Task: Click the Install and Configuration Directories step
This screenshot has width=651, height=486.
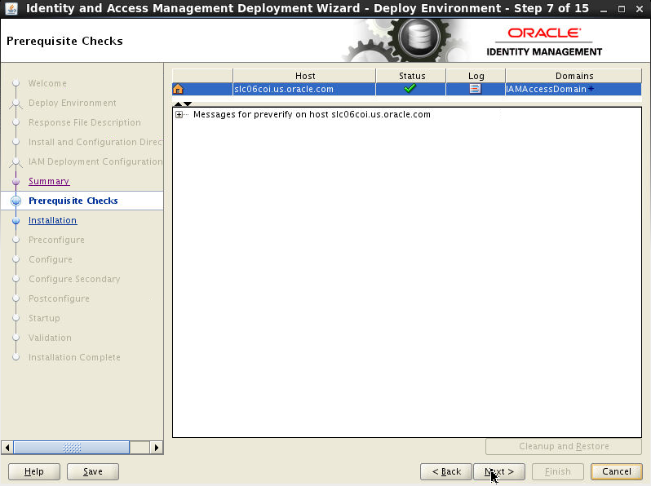Action: click(95, 142)
